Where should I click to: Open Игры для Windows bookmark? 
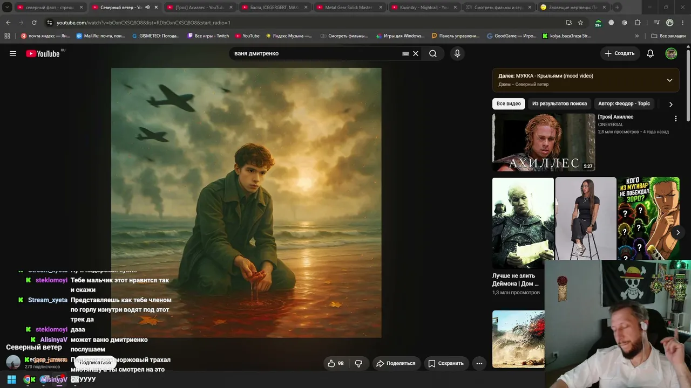(x=399, y=36)
